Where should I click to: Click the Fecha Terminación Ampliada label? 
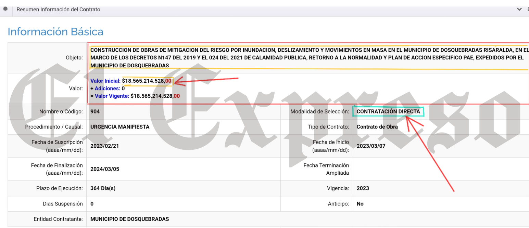coord(326,169)
